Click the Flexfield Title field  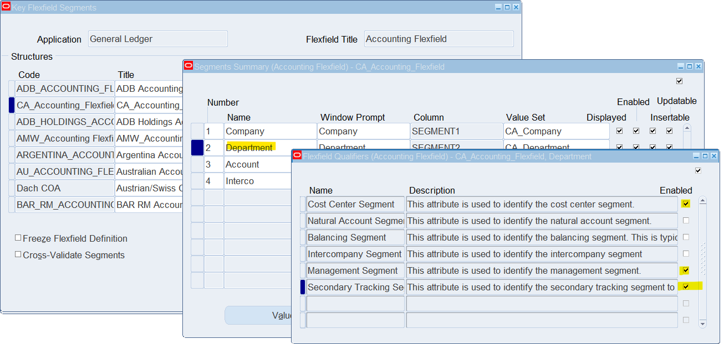click(439, 39)
